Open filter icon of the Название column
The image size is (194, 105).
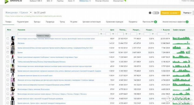(x=101, y=34)
